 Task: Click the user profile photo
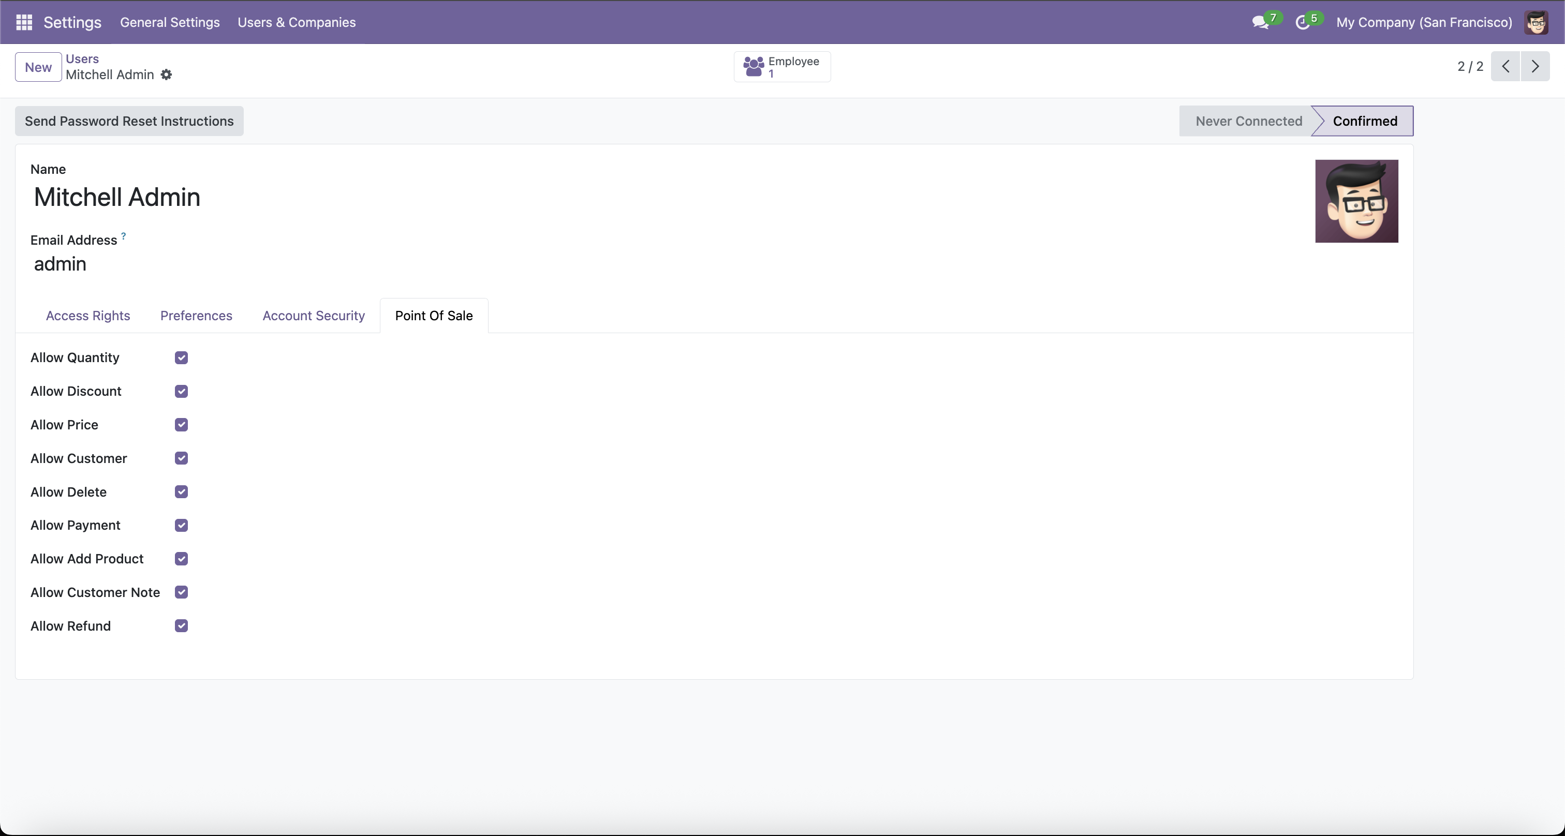[1356, 201]
